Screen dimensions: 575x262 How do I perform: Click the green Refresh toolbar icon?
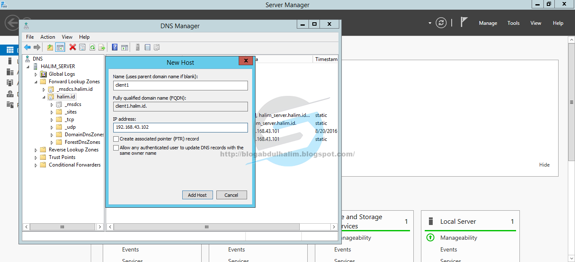[92, 48]
